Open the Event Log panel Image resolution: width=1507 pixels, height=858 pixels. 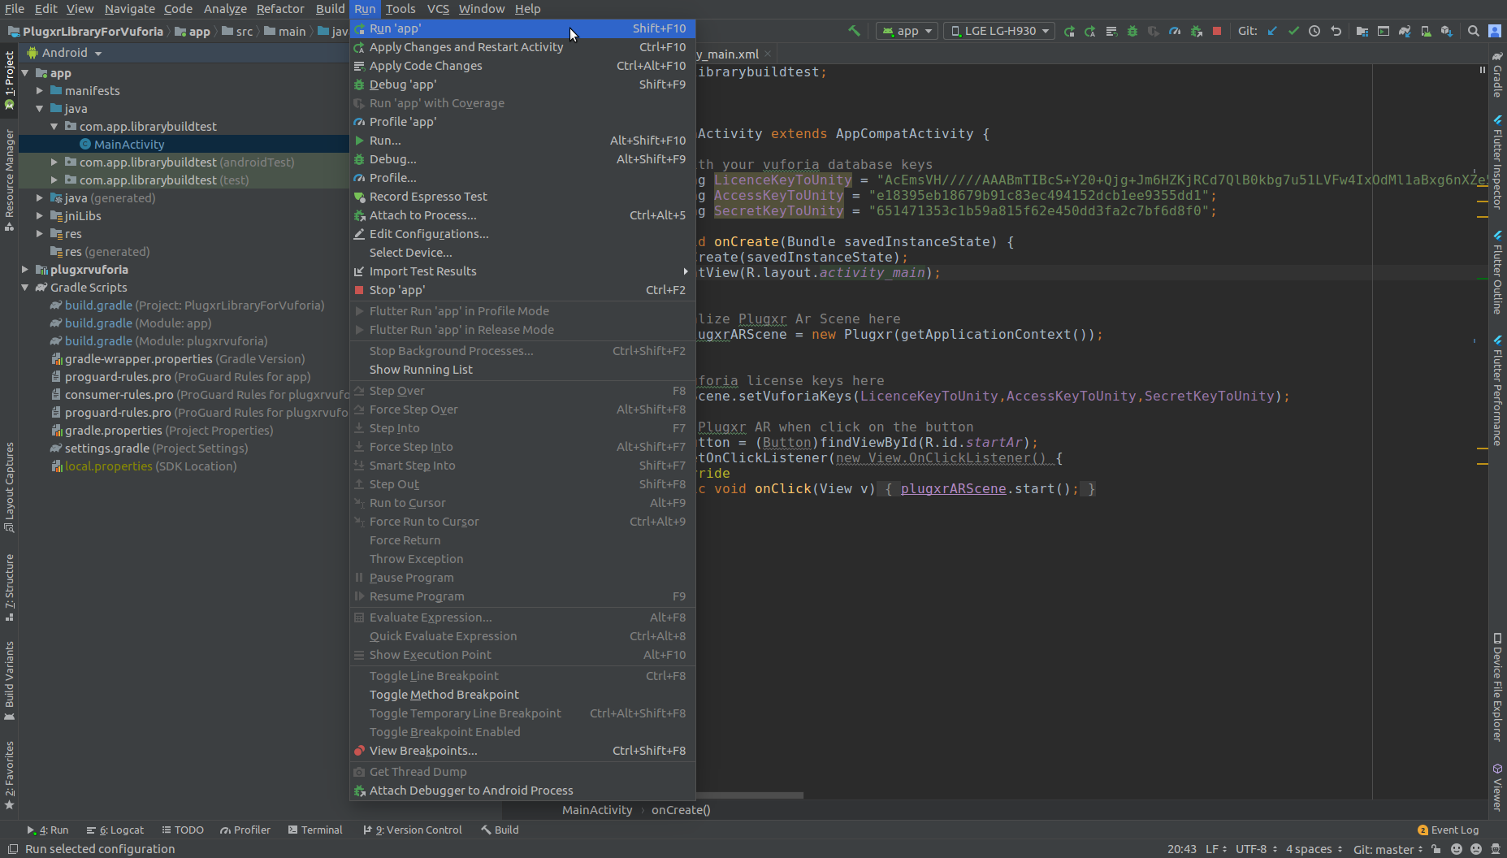click(x=1448, y=830)
